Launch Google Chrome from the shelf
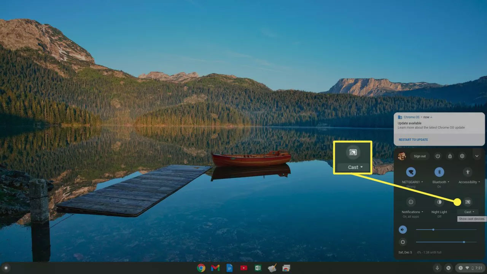This screenshot has height=274, width=487. (x=201, y=268)
